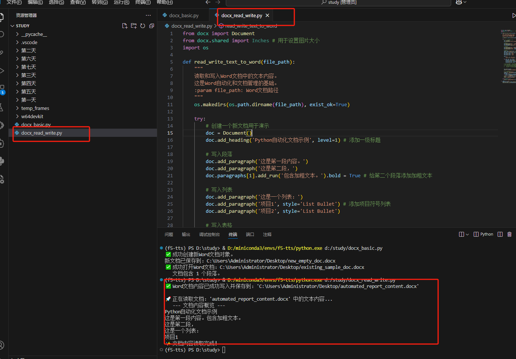Collapse the STUDY root folder section
The width and height of the screenshot is (516, 359).
pyautogui.click(x=83, y=26)
